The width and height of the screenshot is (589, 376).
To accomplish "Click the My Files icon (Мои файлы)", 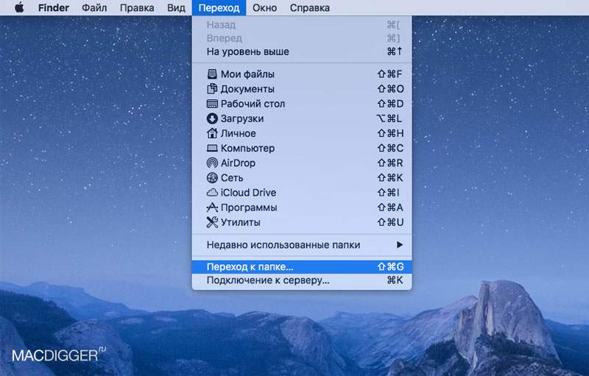I will [212, 74].
